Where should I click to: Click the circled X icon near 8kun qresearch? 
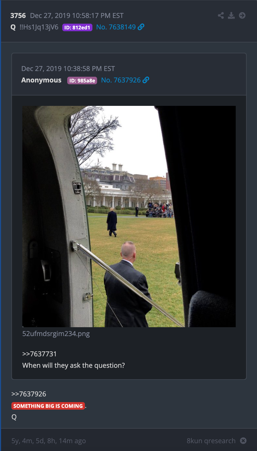[243, 441]
